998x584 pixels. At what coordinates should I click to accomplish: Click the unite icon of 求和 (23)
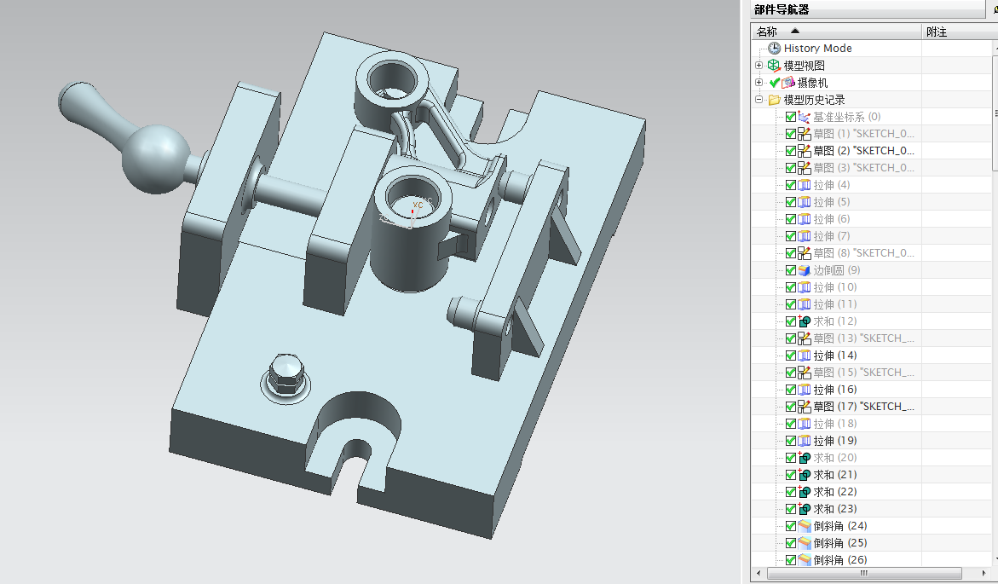tap(805, 509)
